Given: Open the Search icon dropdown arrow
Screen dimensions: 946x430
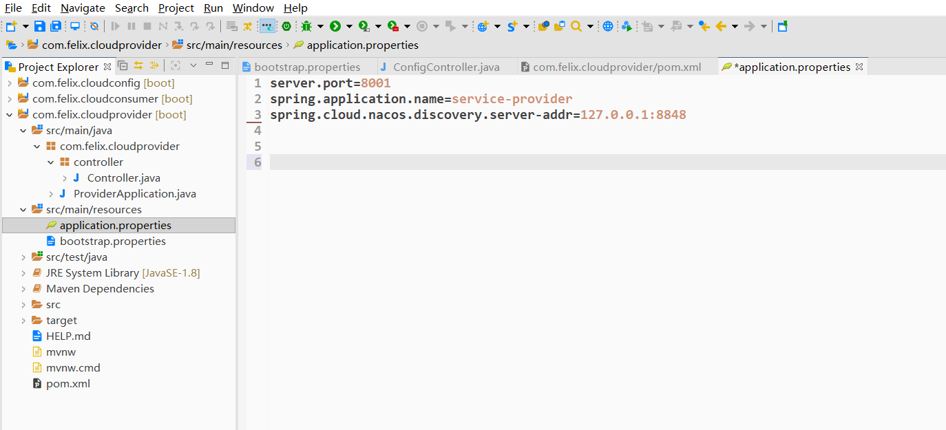Looking at the screenshot, I should [590, 26].
